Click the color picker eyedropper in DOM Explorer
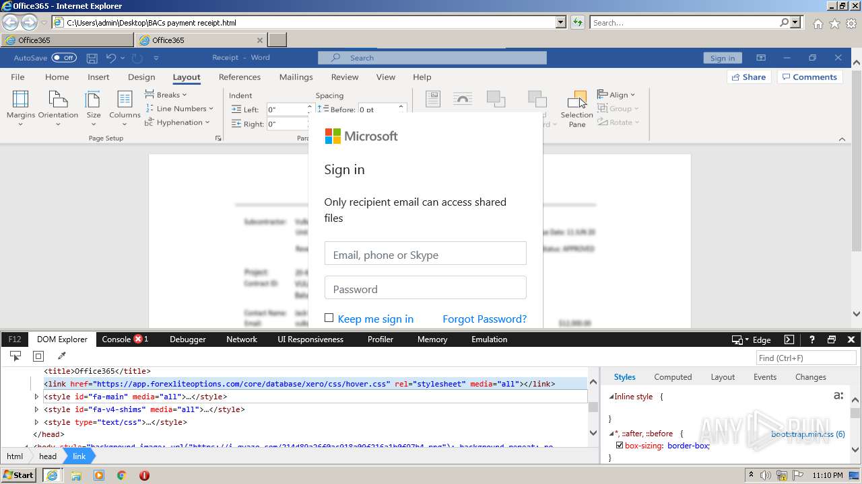This screenshot has height=484, width=862. (62, 356)
